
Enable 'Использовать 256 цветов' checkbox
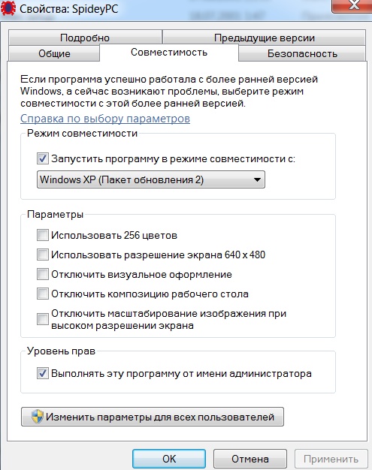43,235
